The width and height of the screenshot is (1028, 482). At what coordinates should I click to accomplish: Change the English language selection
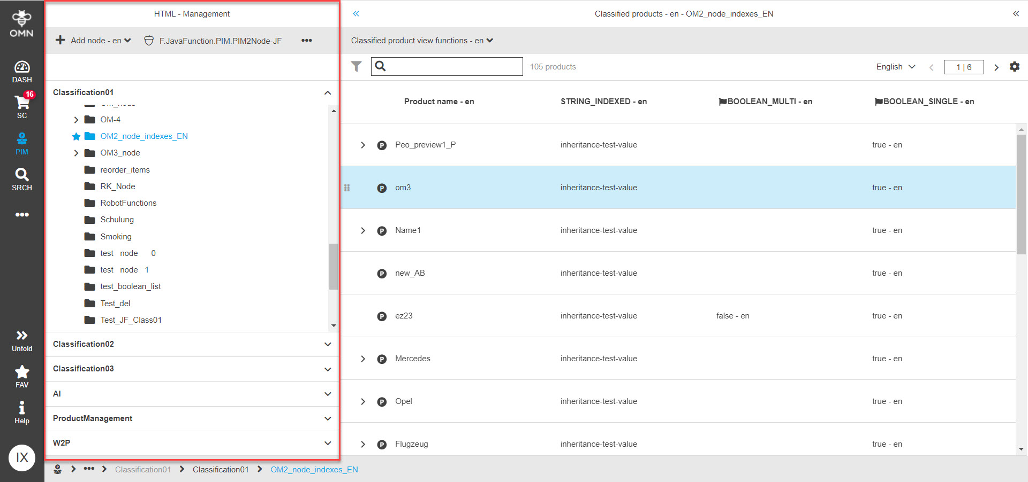pyautogui.click(x=895, y=66)
